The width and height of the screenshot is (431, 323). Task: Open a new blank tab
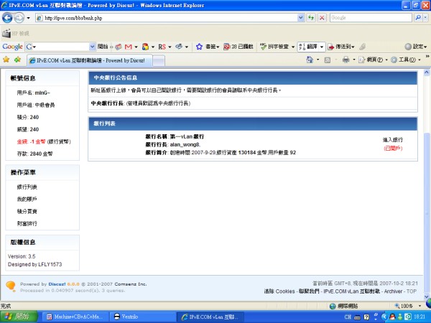[159, 61]
